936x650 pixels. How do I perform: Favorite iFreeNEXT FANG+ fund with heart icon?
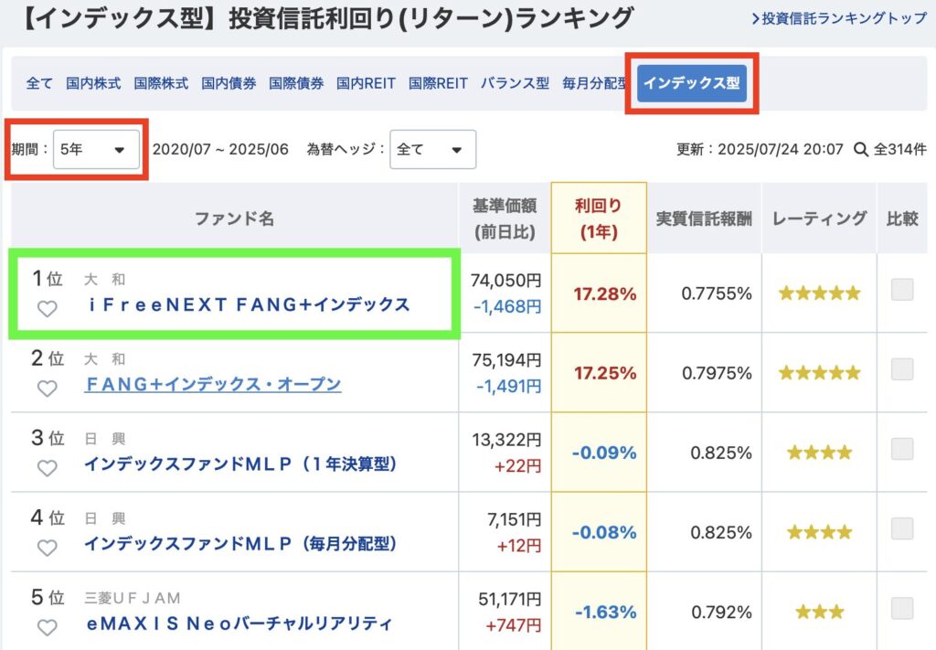pyautogui.click(x=47, y=309)
